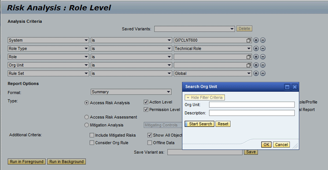Open the Technical Role value dropdown
This screenshot has width=328, height=170.
coord(248,49)
